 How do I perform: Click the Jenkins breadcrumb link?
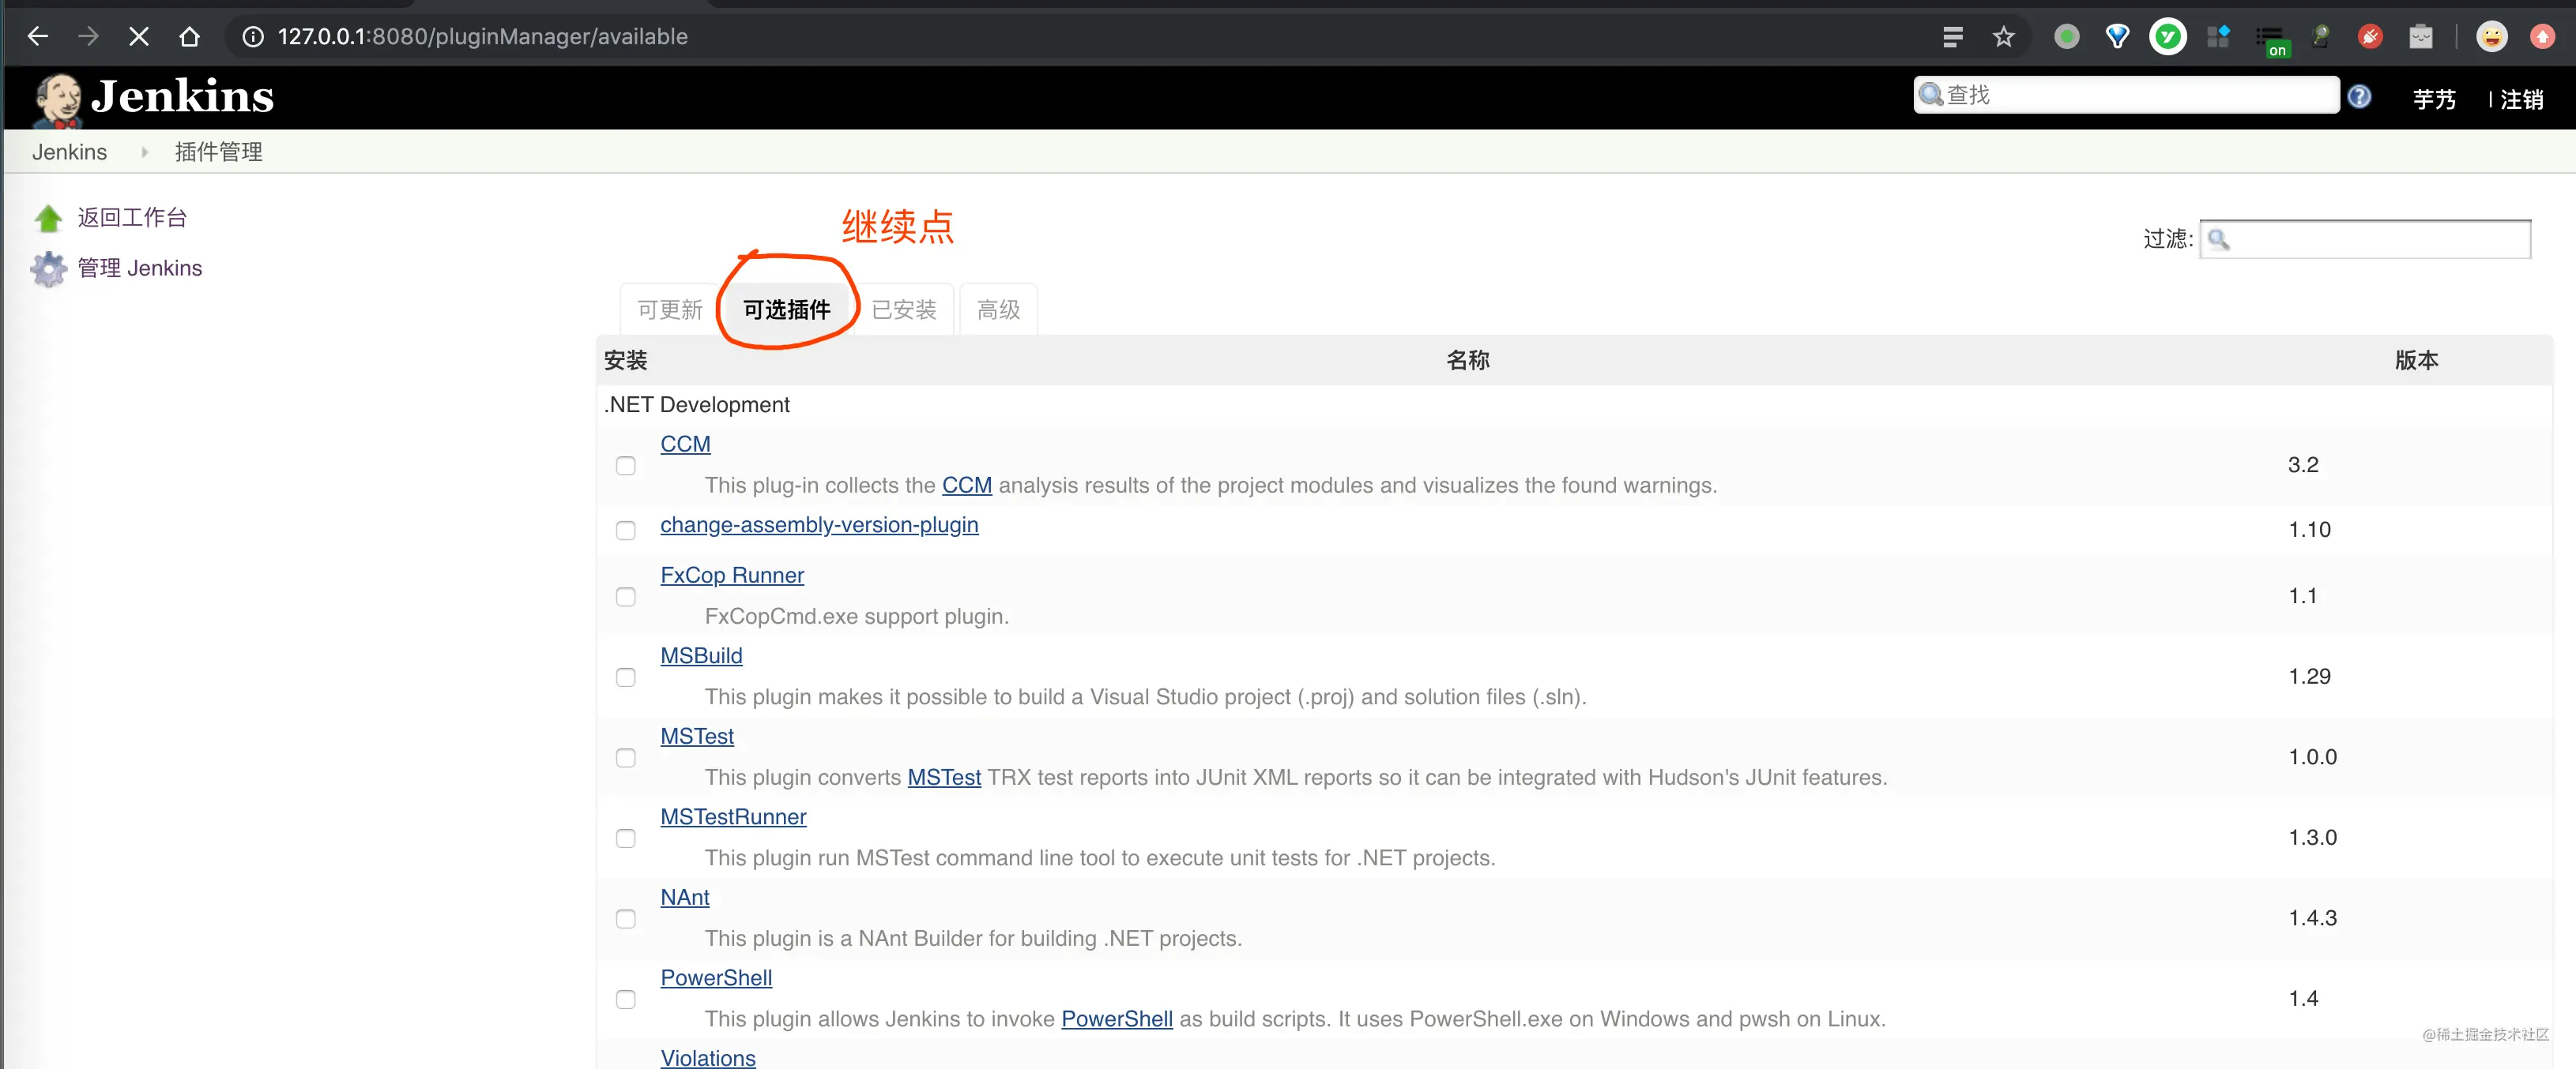[x=69, y=152]
